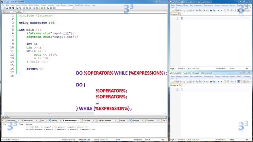Open Поиск menu in input.txt Notepad++ window

(x=186, y=5)
